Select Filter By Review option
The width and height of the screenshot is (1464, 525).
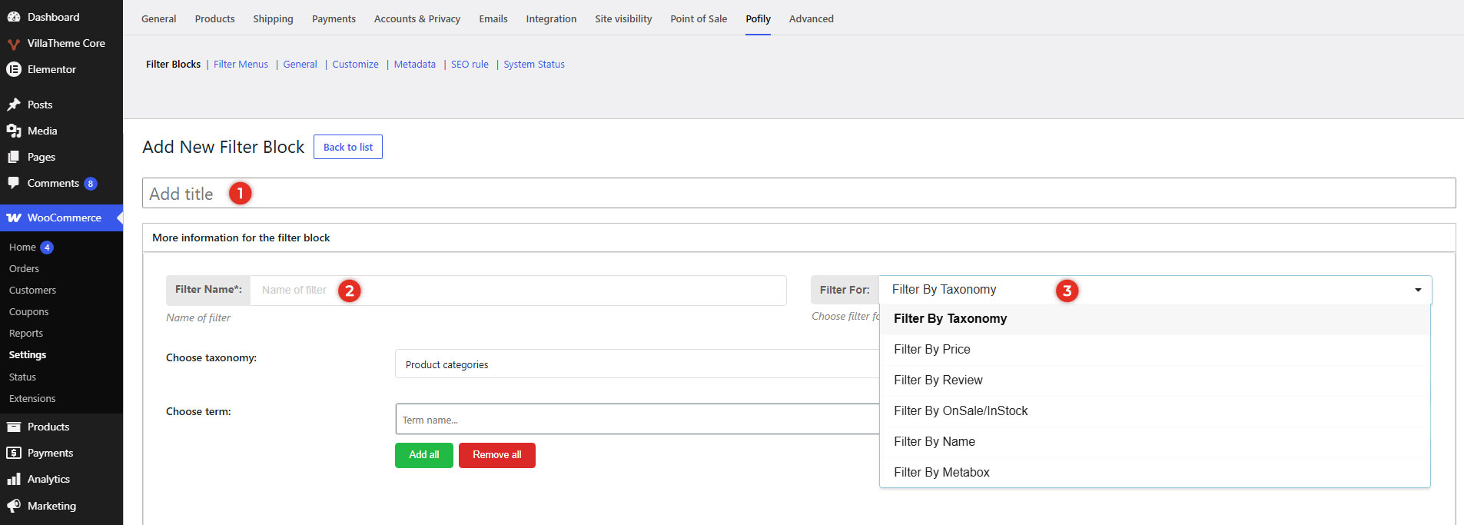coord(1154,380)
